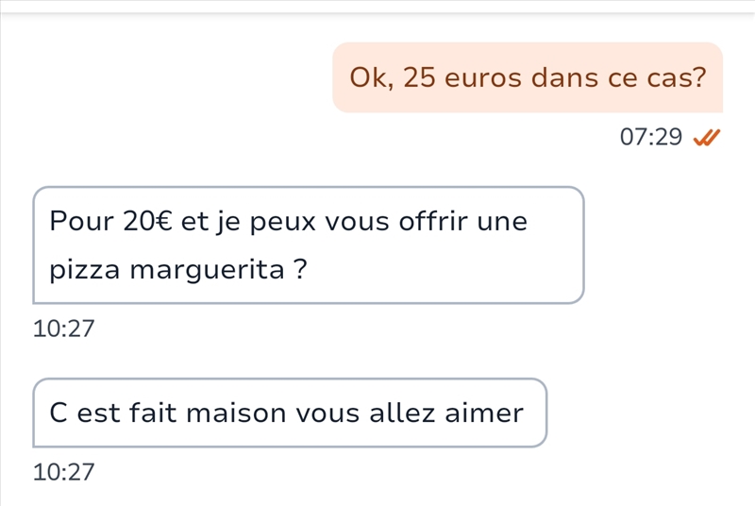Click the word "Pour" in received message

point(81,222)
